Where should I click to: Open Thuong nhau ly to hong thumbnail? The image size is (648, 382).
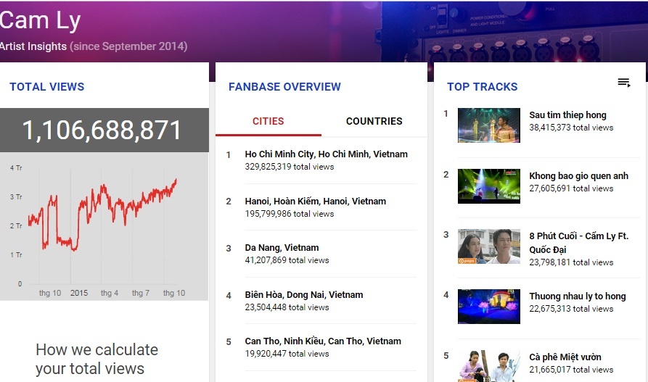(x=488, y=307)
